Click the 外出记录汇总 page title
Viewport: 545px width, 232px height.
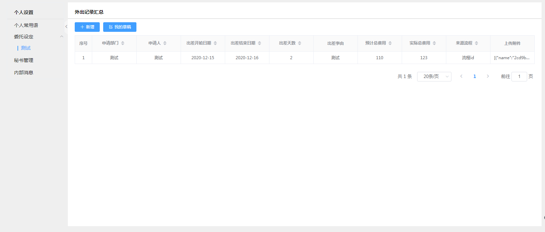[89, 12]
